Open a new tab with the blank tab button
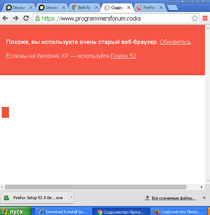Screen dimensions: 210x215 173,8
